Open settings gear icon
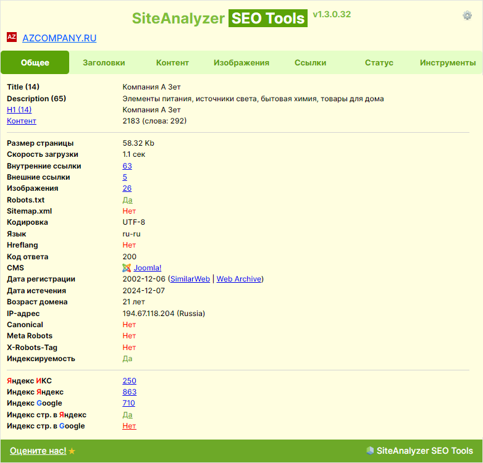The width and height of the screenshot is (483, 463). point(467,15)
